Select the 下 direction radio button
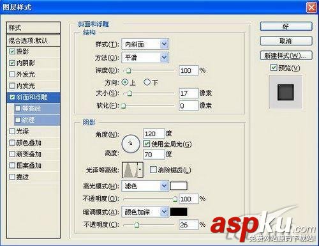 pos(147,82)
